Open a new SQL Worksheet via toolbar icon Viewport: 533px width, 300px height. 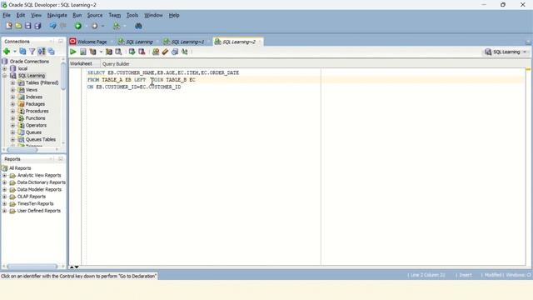[117, 26]
